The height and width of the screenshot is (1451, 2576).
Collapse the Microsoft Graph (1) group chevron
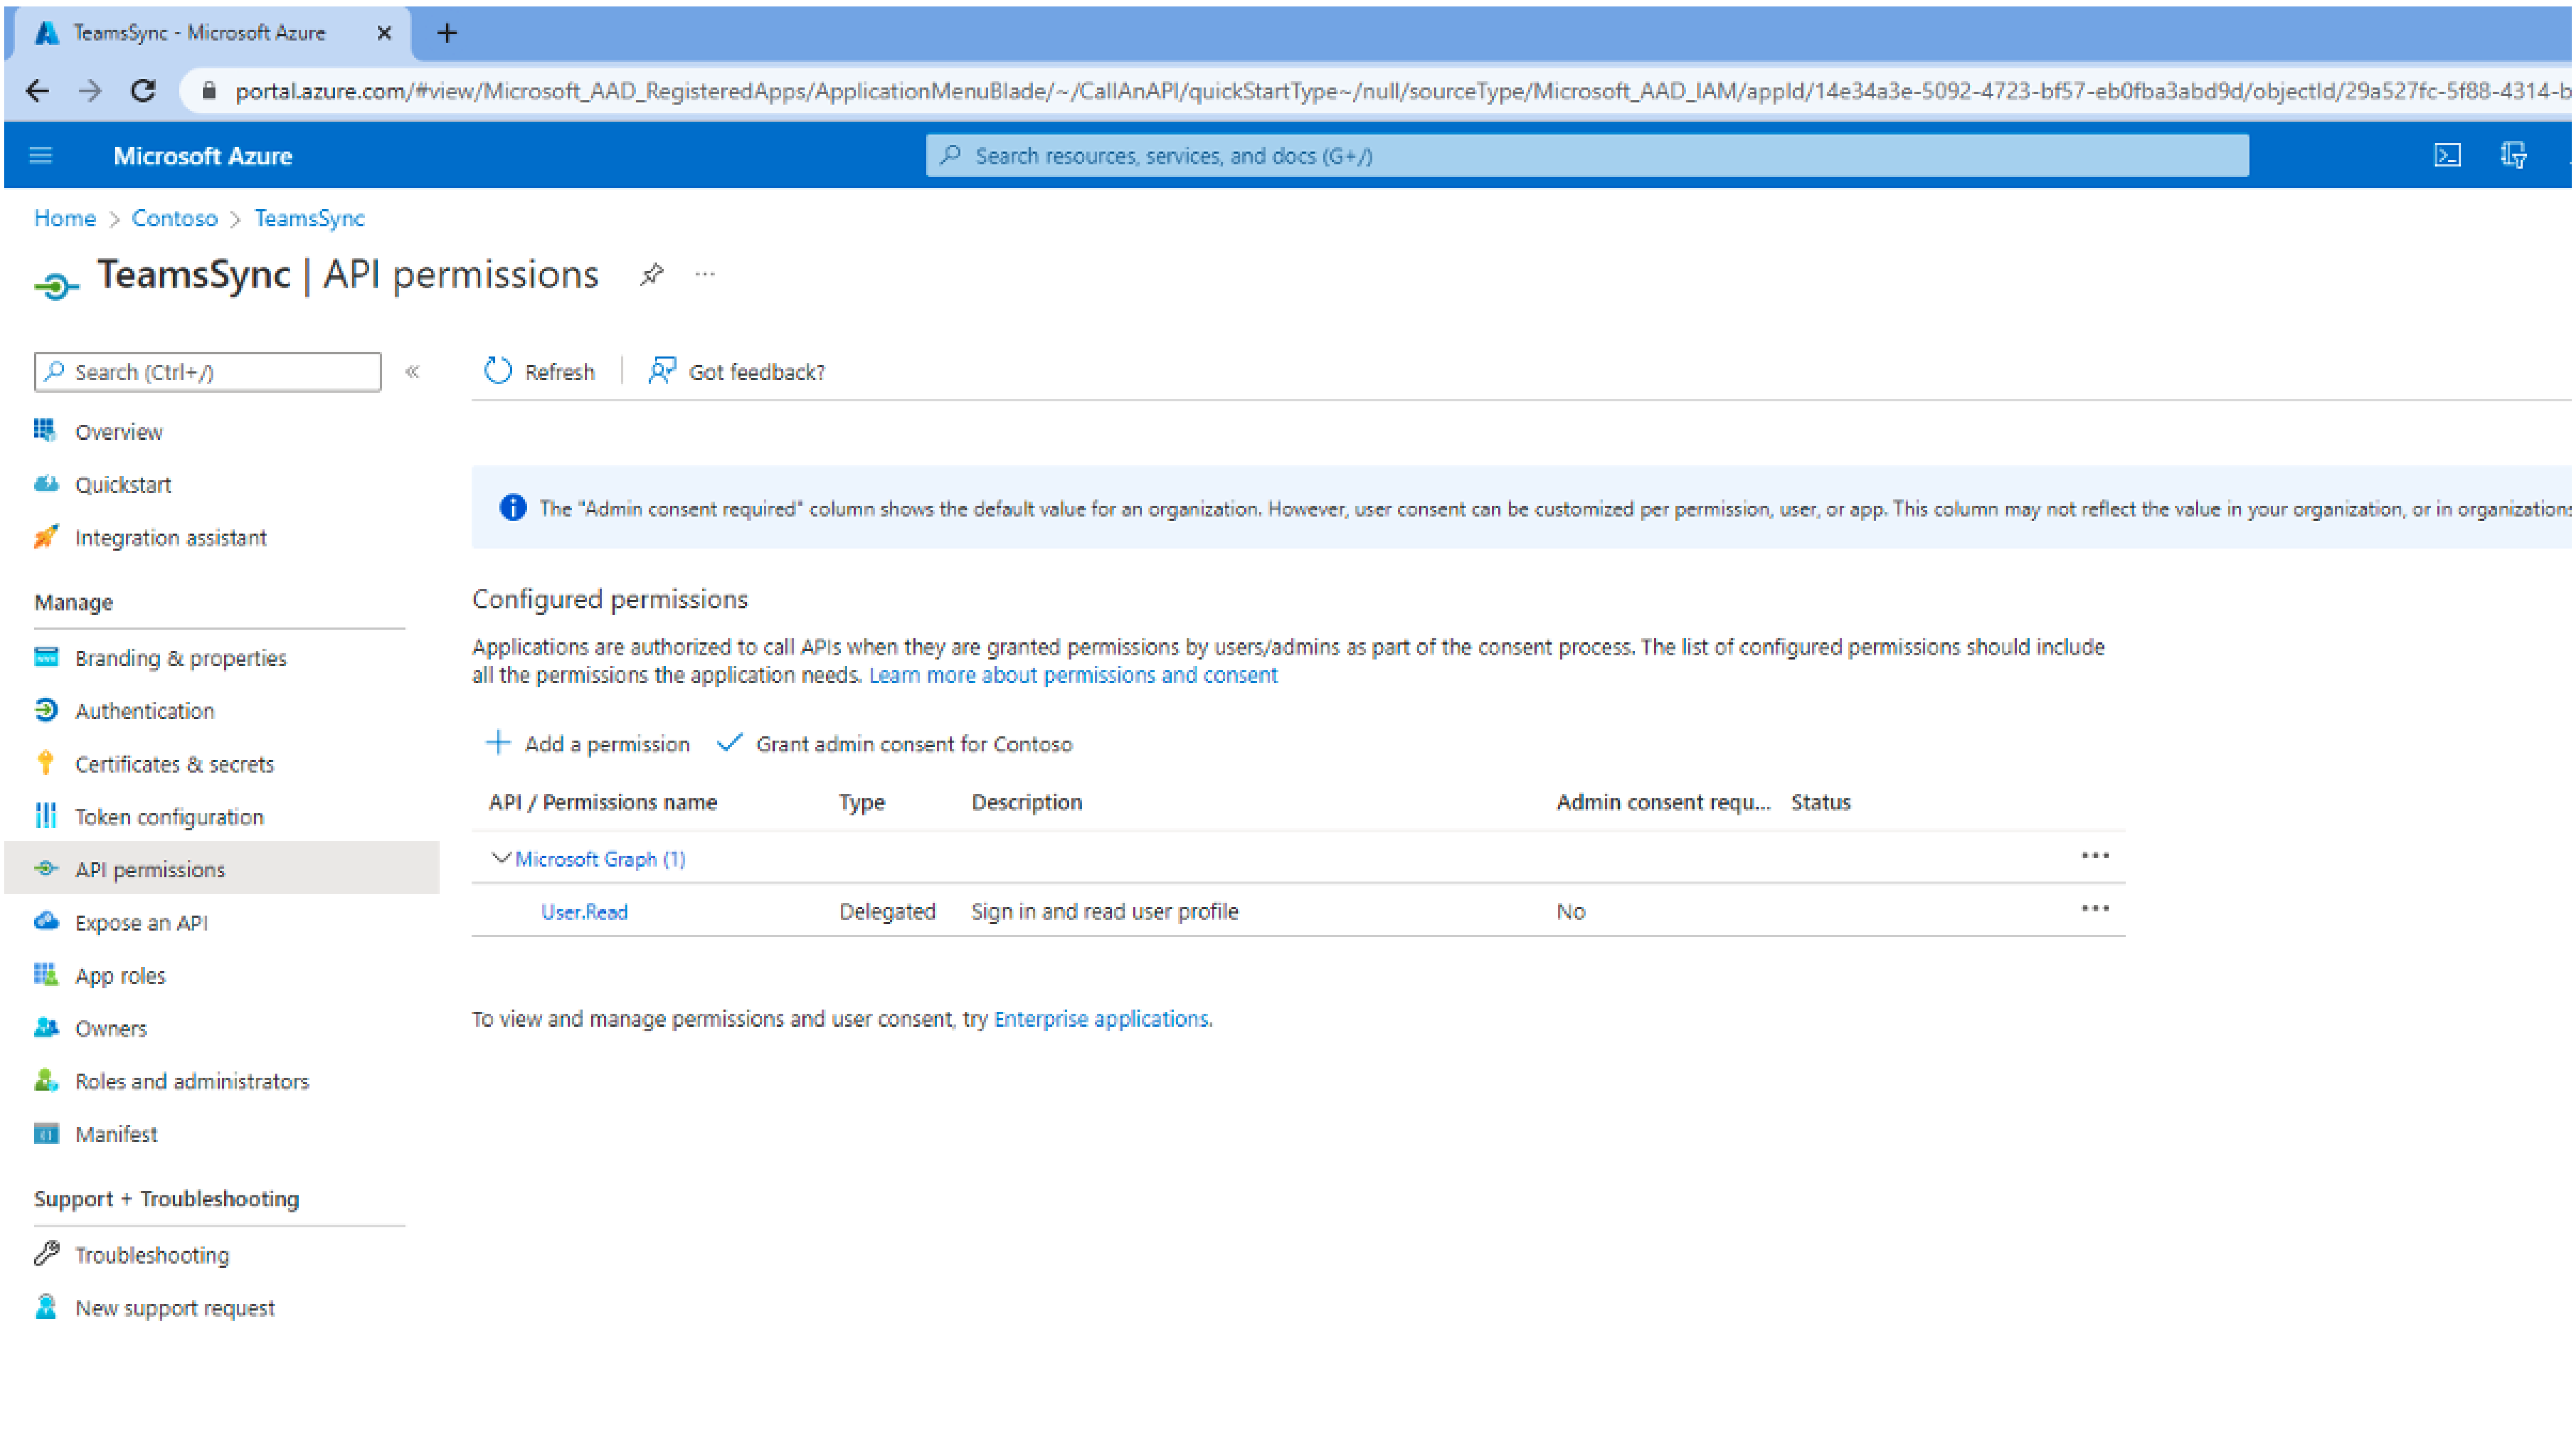pos(501,858)
